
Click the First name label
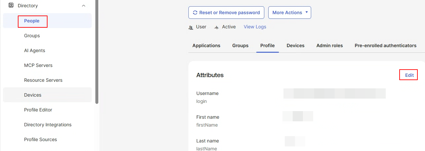pos(208,117)
